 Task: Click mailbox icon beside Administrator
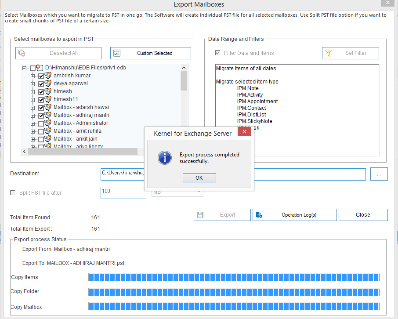[x=48, y=123]
